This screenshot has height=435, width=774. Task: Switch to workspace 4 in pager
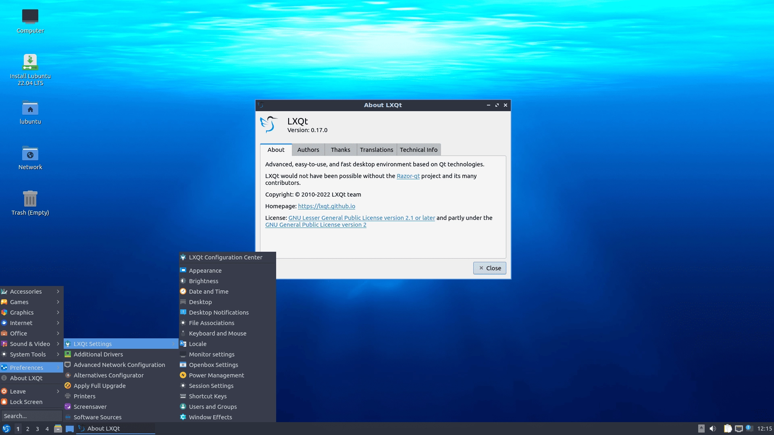[x=47, y=429]
